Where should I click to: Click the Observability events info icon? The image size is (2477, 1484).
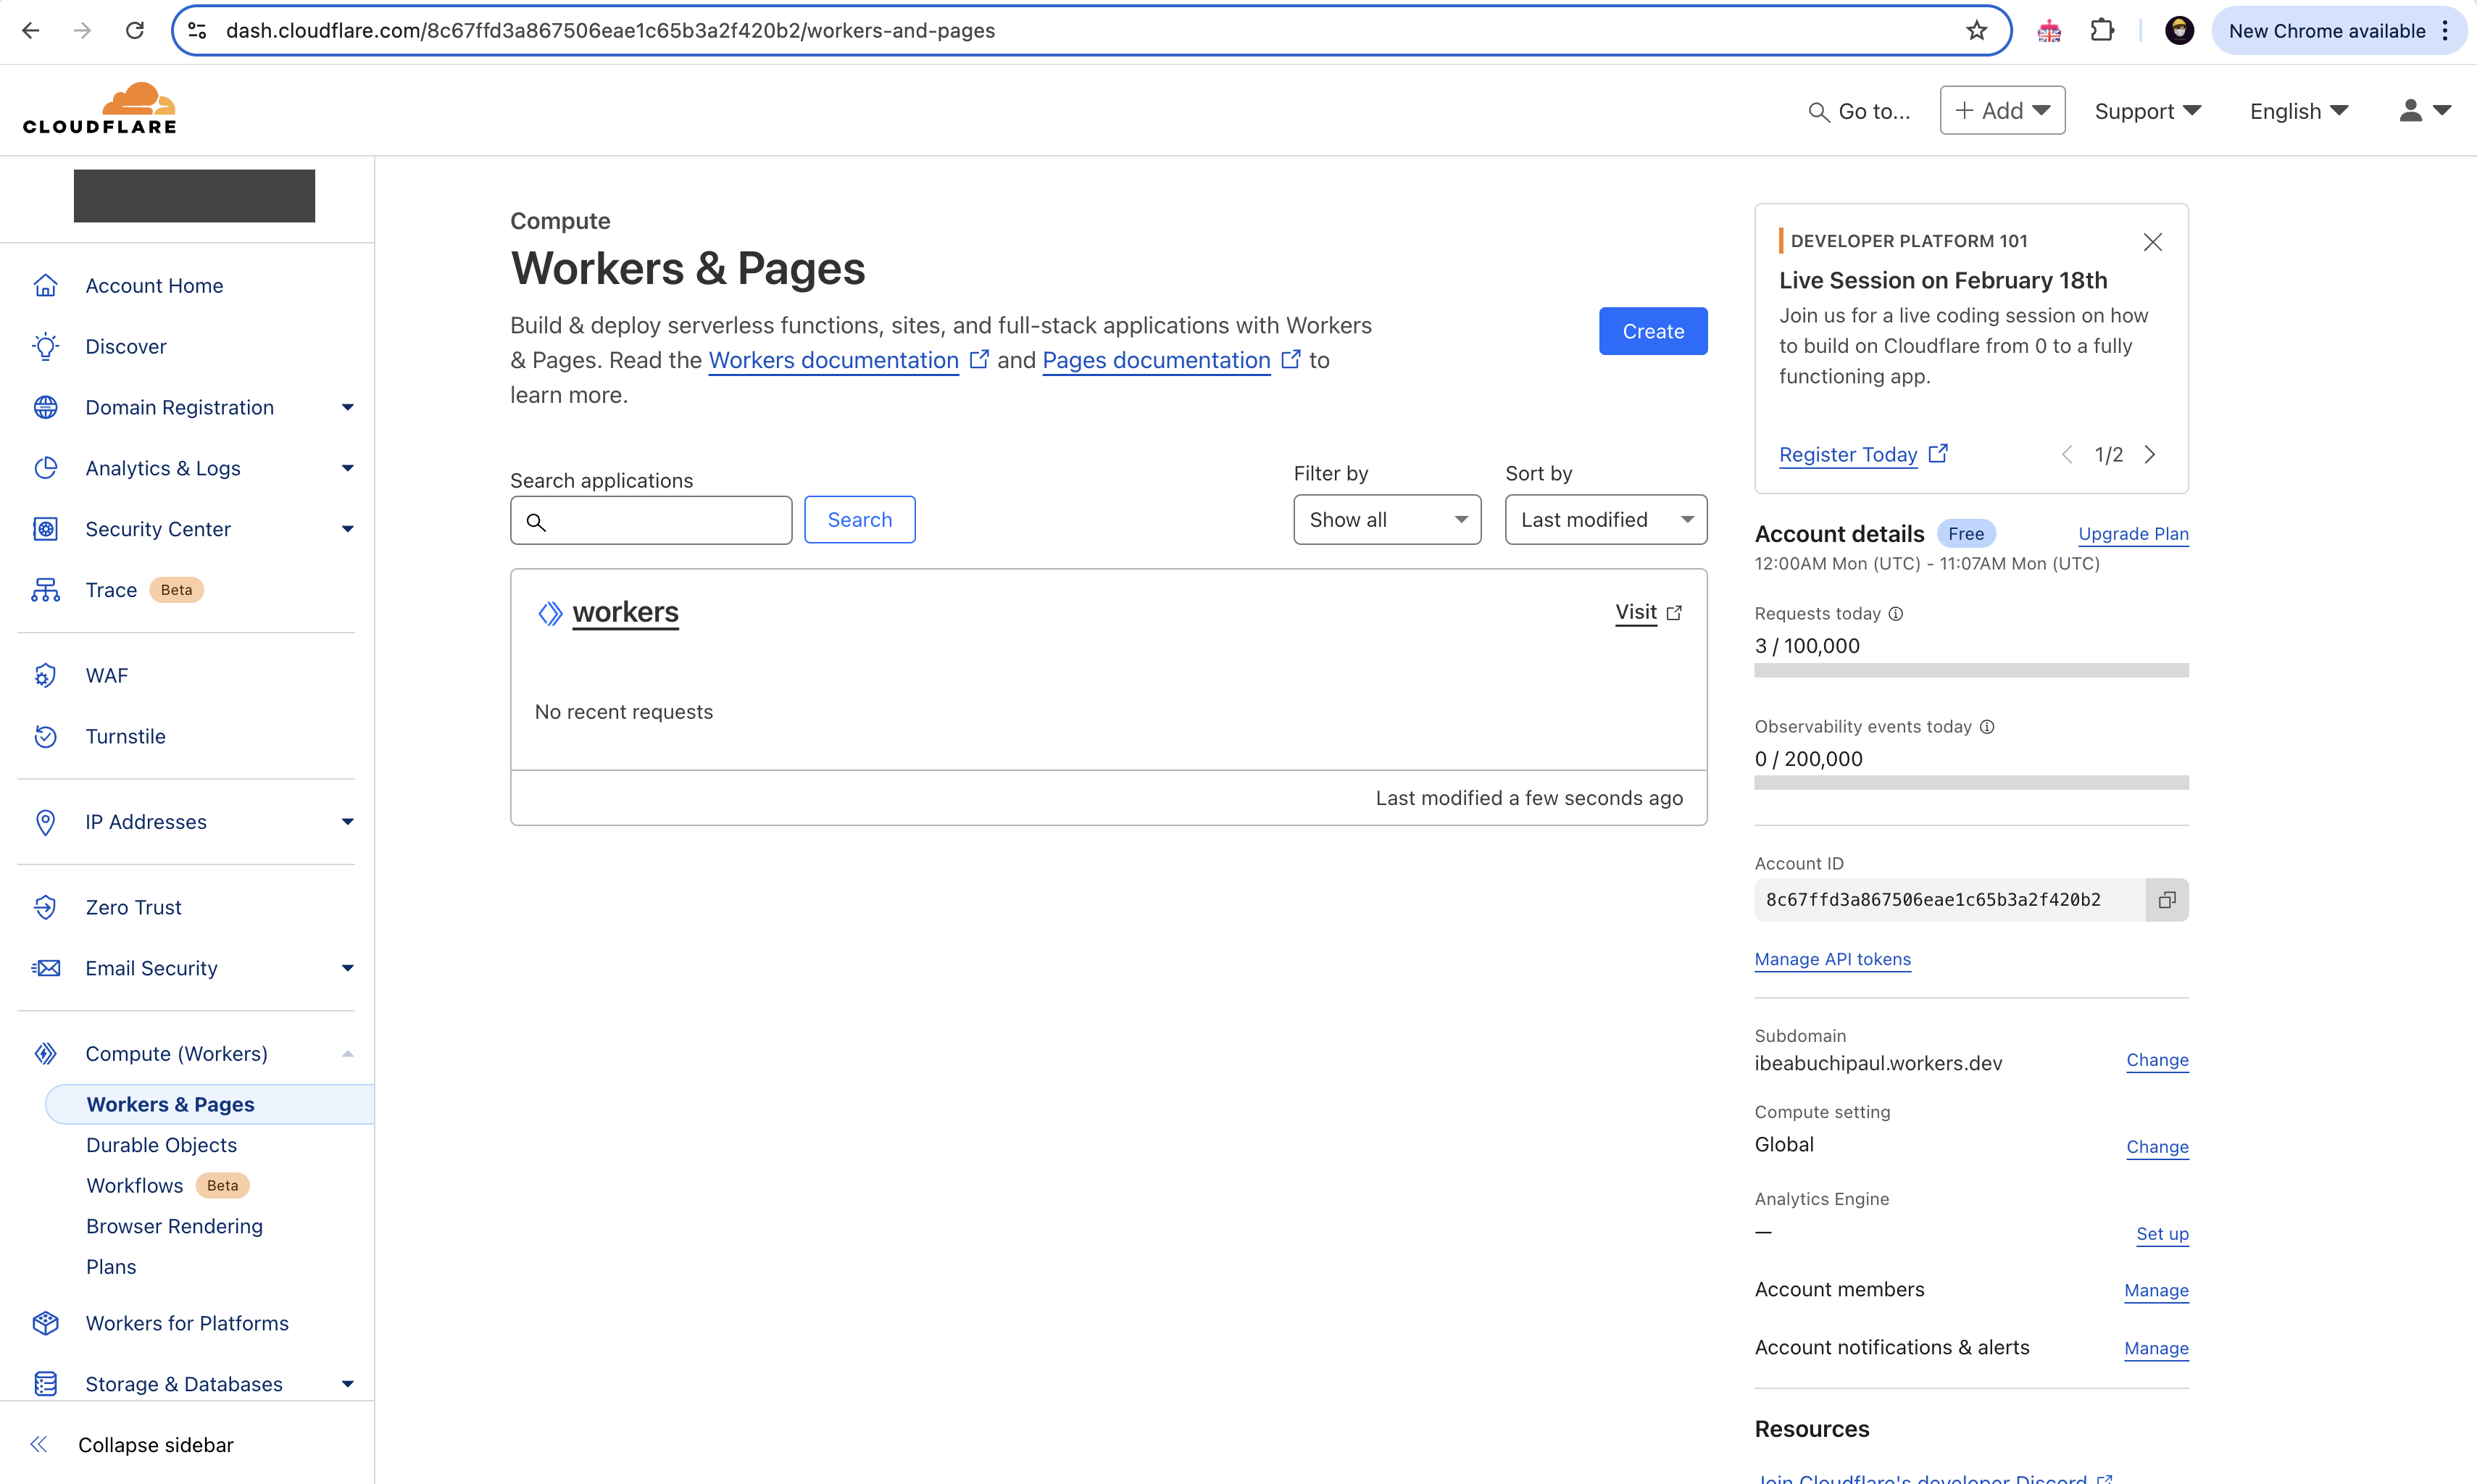coord(1987,727)
